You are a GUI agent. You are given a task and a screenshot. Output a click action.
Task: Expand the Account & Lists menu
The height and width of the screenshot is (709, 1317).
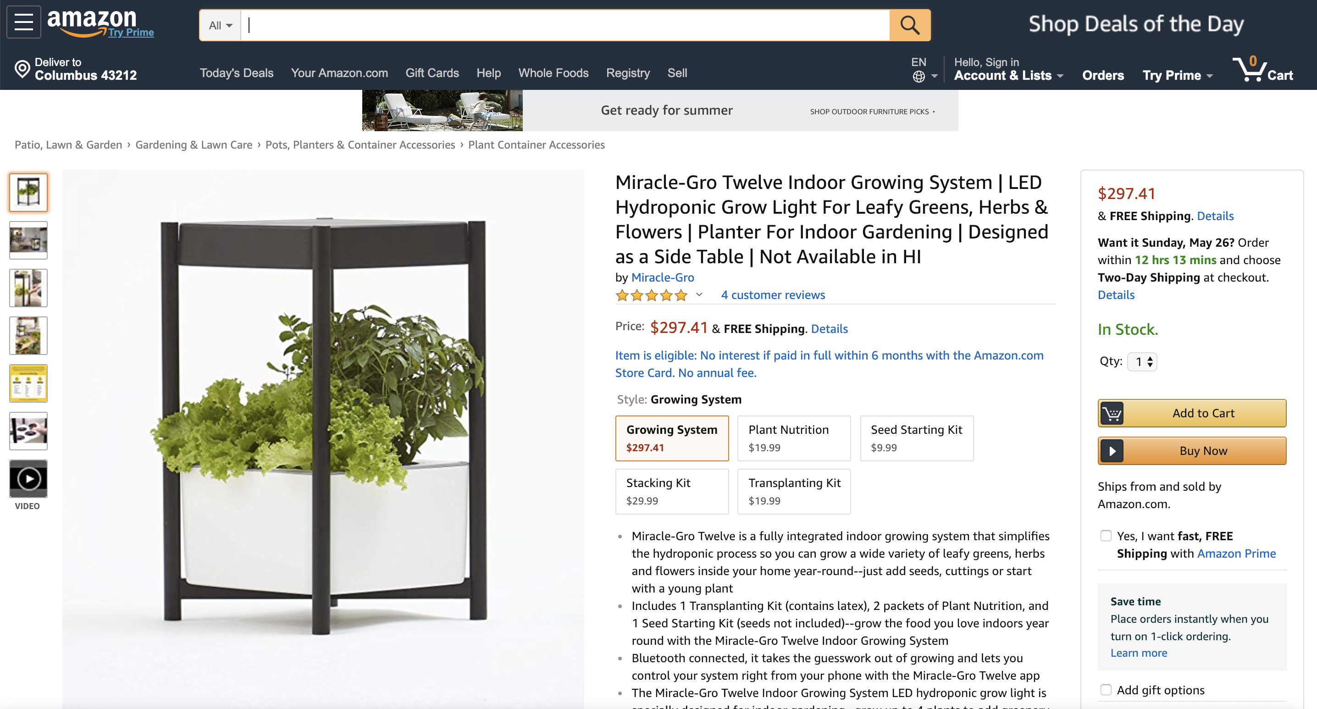(x=1008, y=70)
